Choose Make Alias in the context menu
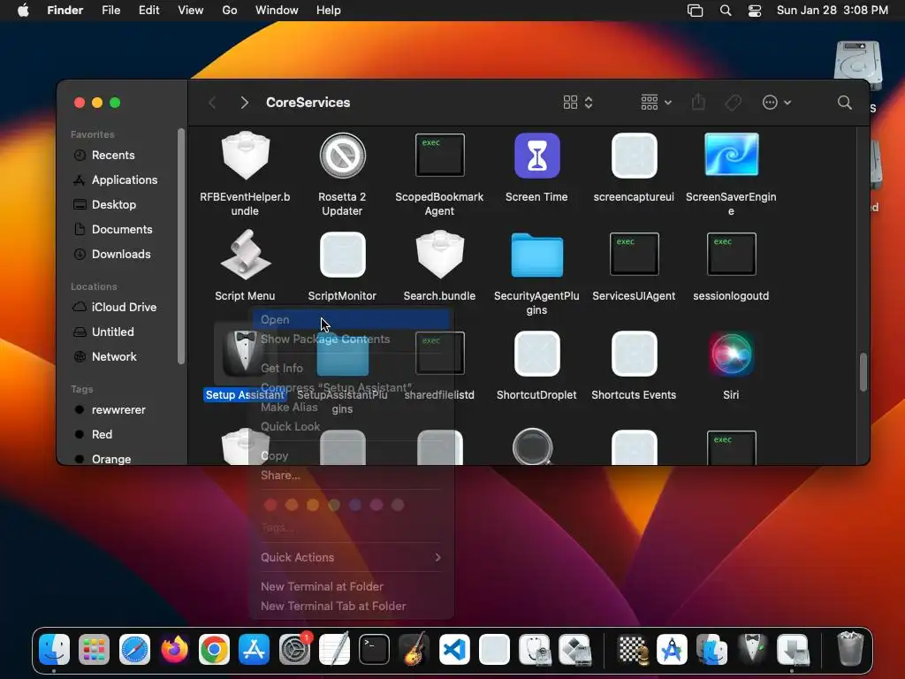This screenshot has width=905, height=679. (x=351, y=407)
